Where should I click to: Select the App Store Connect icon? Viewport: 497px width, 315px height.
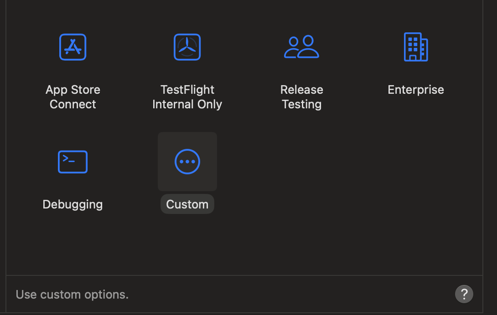[x=73, y=47]
